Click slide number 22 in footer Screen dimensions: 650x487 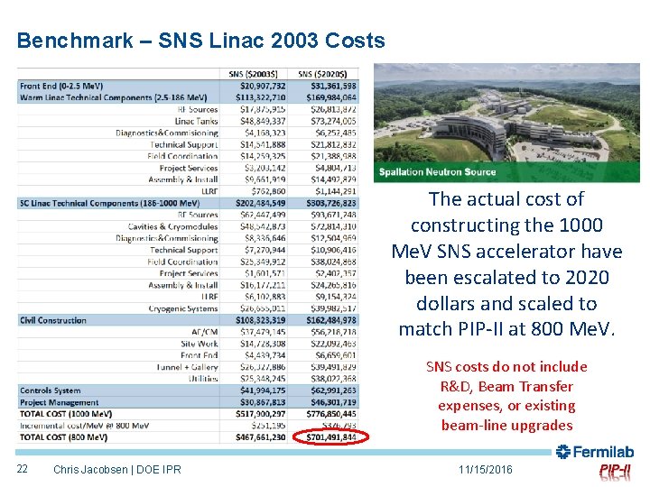coord(22,469)
